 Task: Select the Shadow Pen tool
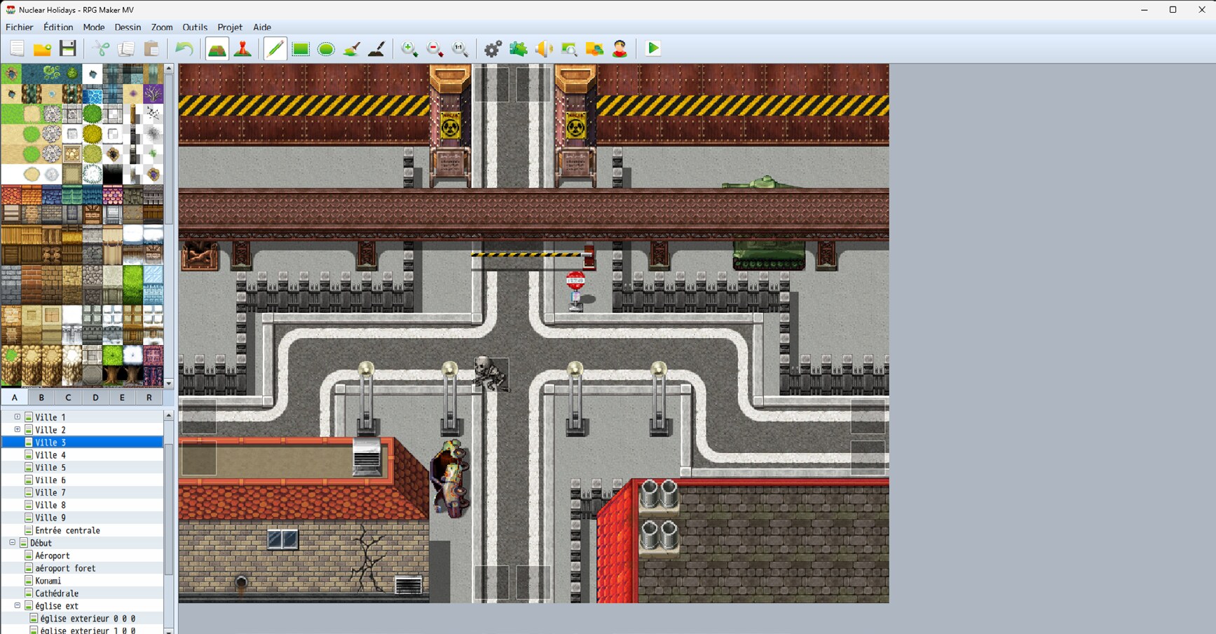376,48
